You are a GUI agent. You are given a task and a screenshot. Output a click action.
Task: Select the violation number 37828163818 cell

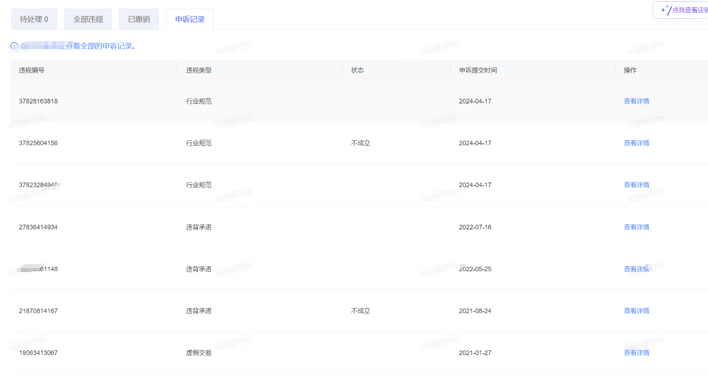[x=38, y=101]
